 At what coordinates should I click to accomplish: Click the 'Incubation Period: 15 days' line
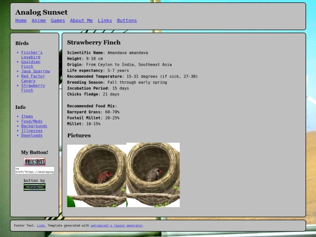coord(98,88)
